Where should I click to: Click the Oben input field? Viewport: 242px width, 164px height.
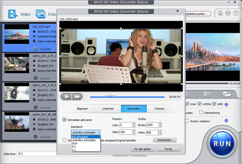126,132
